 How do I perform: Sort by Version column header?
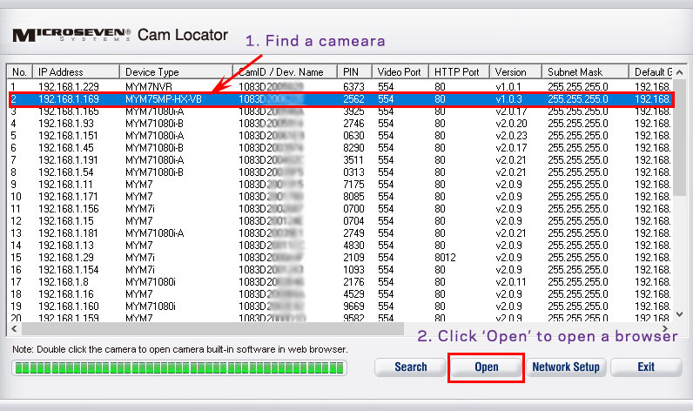point(514,71)
